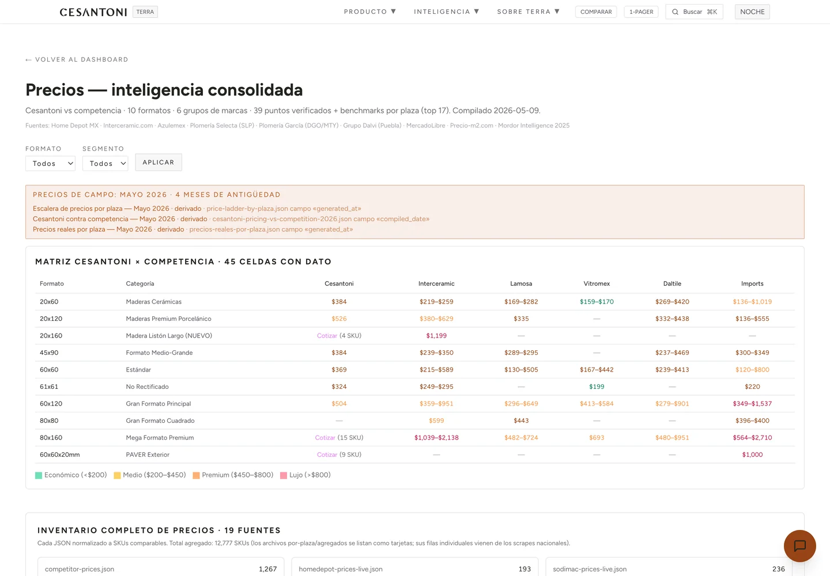Expand the SOBRE TERRA menu
The image size is (830, 576).
(529, 12)
